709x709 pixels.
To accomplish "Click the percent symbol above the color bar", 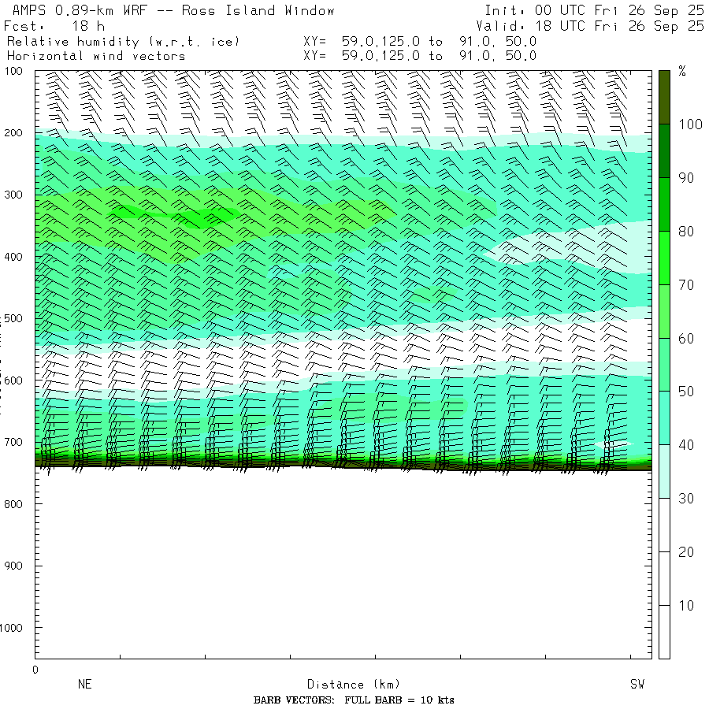I will click(x=682, y=72).
